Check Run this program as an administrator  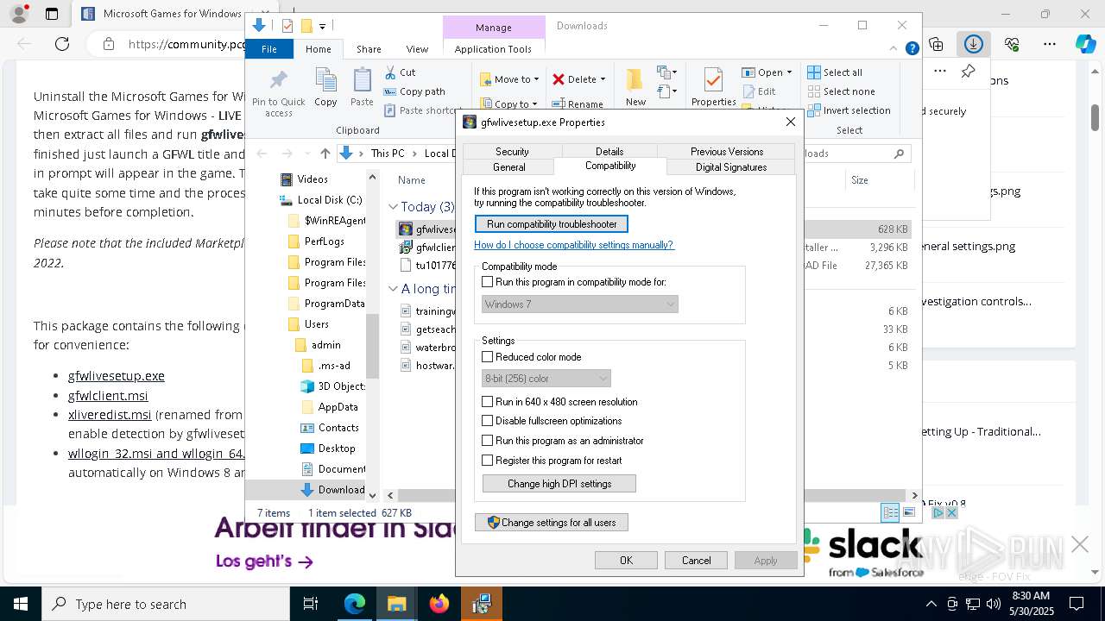(x=487, y=441)
